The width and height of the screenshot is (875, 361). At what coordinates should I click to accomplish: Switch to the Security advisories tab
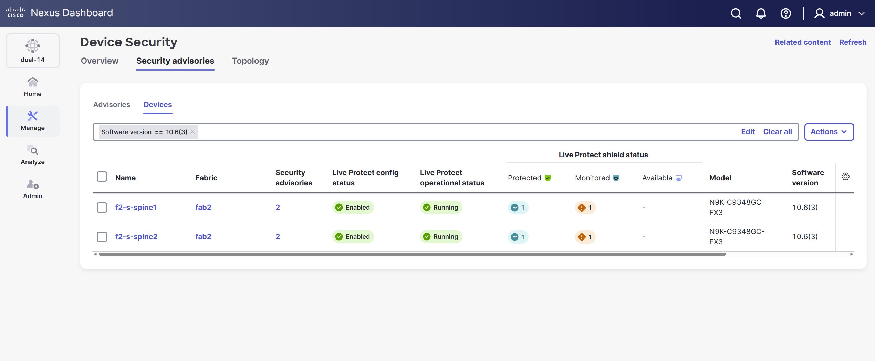point(175,61)
